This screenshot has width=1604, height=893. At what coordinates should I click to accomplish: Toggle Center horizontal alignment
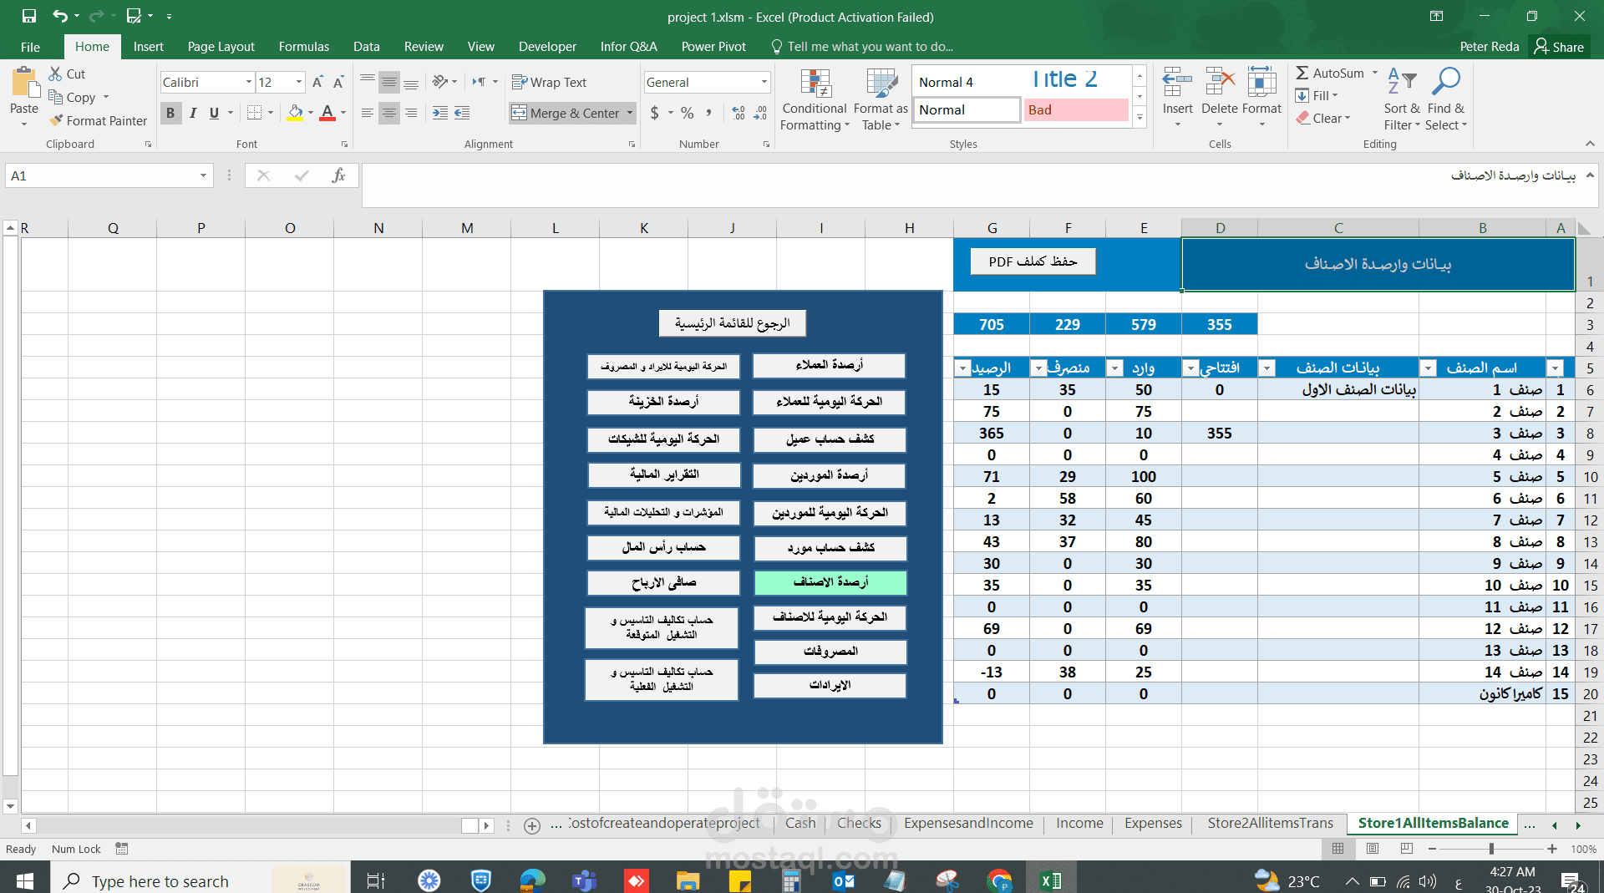click(x=389, y=113)
